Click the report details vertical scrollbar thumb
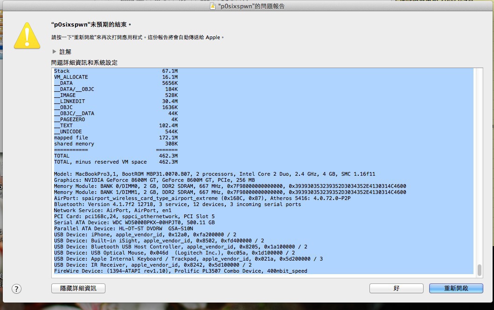The image size is (494, 310). point(480,270)
